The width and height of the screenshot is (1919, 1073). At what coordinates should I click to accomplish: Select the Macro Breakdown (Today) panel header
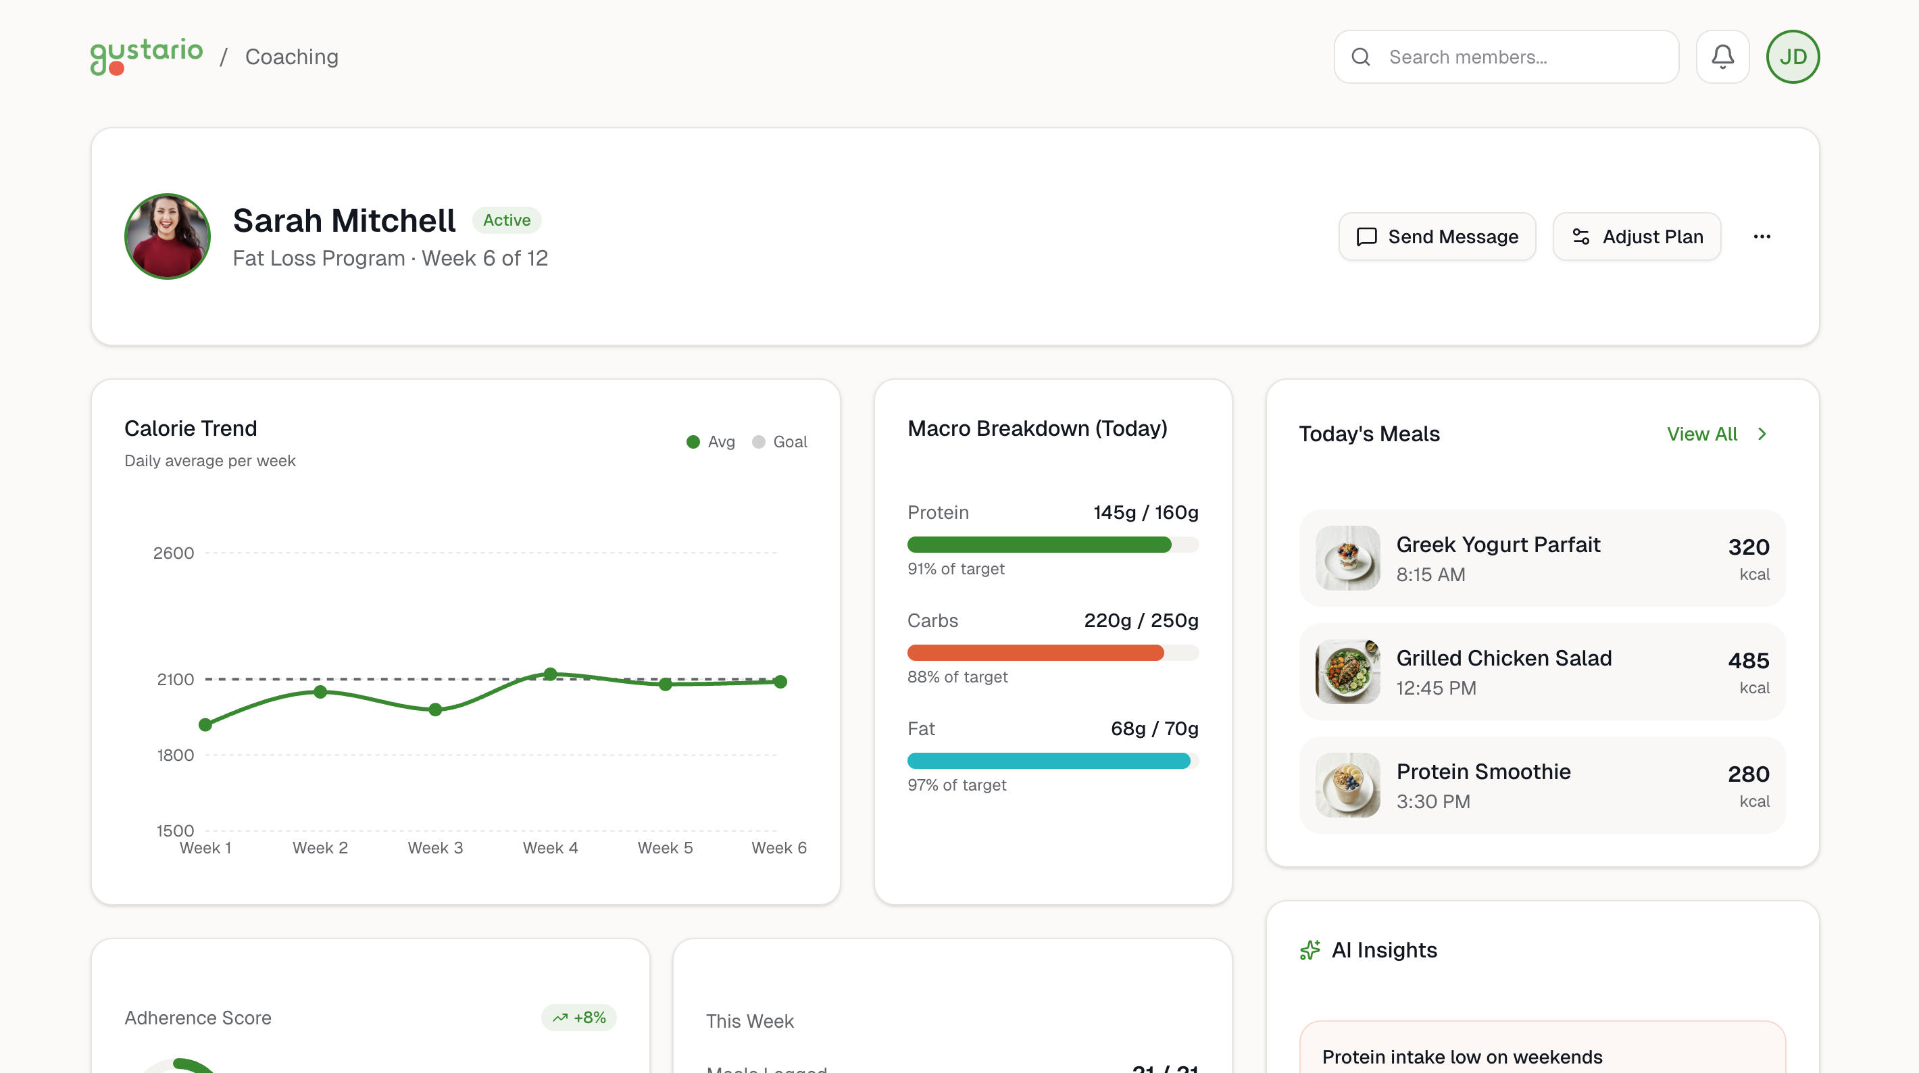[x=1038, y=428]
